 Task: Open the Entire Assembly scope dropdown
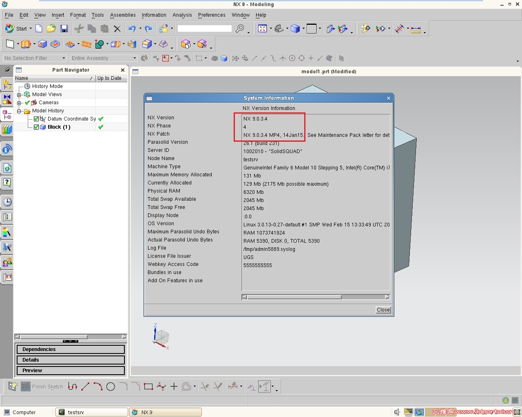click(104, 58)
